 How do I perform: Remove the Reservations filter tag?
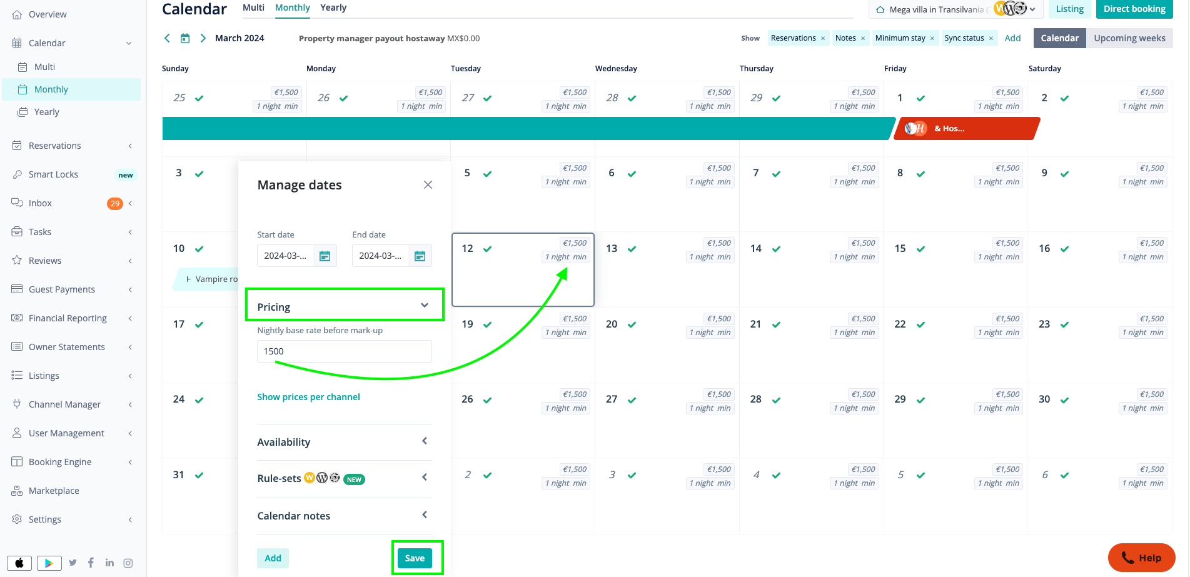(823, 38)
